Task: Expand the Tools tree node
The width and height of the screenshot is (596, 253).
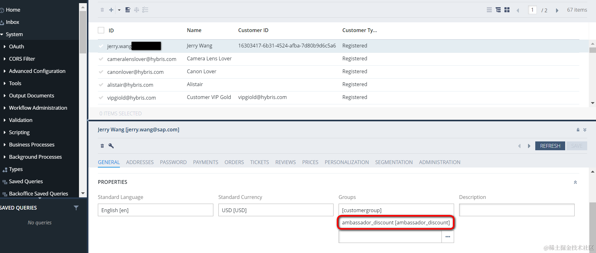Action: point(4,83)
